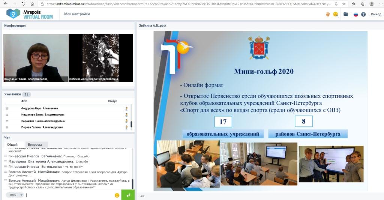This screenshot has width=384, height=200.
Task: Click the number 8 box on slide
Action: coord(304,121)
